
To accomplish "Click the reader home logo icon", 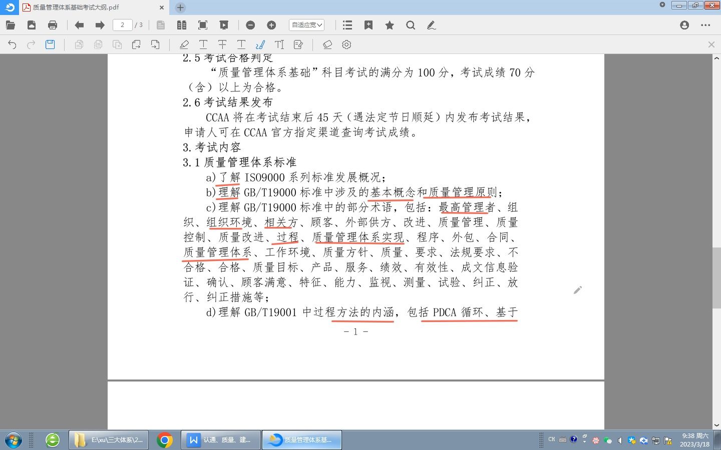I will [x=10, y=7].
